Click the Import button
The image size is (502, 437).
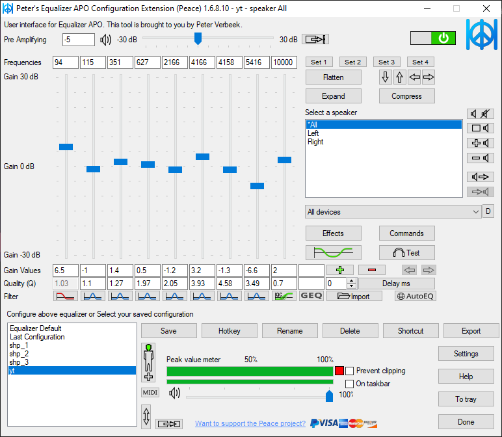pyautogui.click(x=354, y=296)
